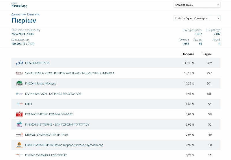This screenshot has width=231, height=160.
Task: Click the 3,01 % percentage value
Action: click(190, 114)
